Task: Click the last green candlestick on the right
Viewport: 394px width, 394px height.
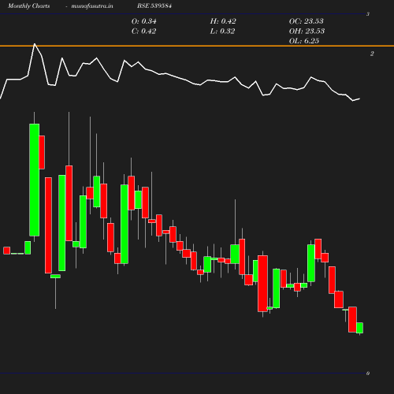Action: (x=359, y=328)
